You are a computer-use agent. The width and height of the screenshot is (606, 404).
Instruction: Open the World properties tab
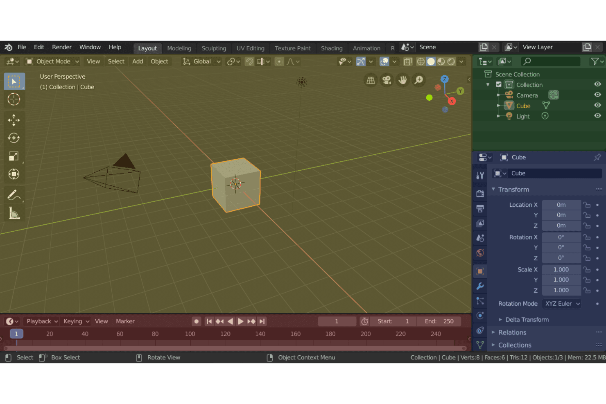(x=480, y=253)
